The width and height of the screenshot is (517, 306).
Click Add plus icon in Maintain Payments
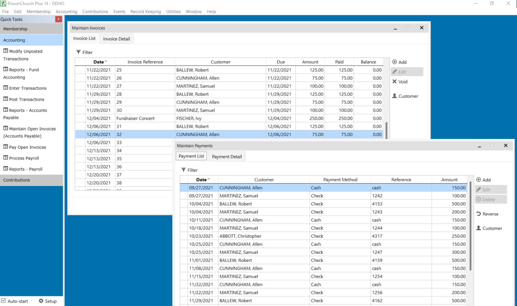pyautogui.click(x=479, y=180)
